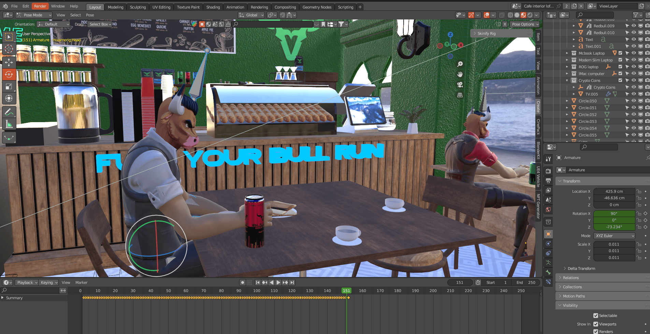The height and width of the screenshot is (334, 650).
Task: Select the Breakdowner pose tool
Action: pyautogui.click(x=9, y=138)
